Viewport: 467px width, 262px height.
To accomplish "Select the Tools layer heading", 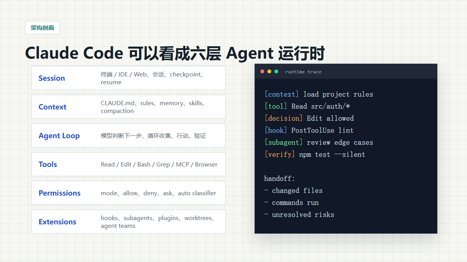I will [48, 164].
